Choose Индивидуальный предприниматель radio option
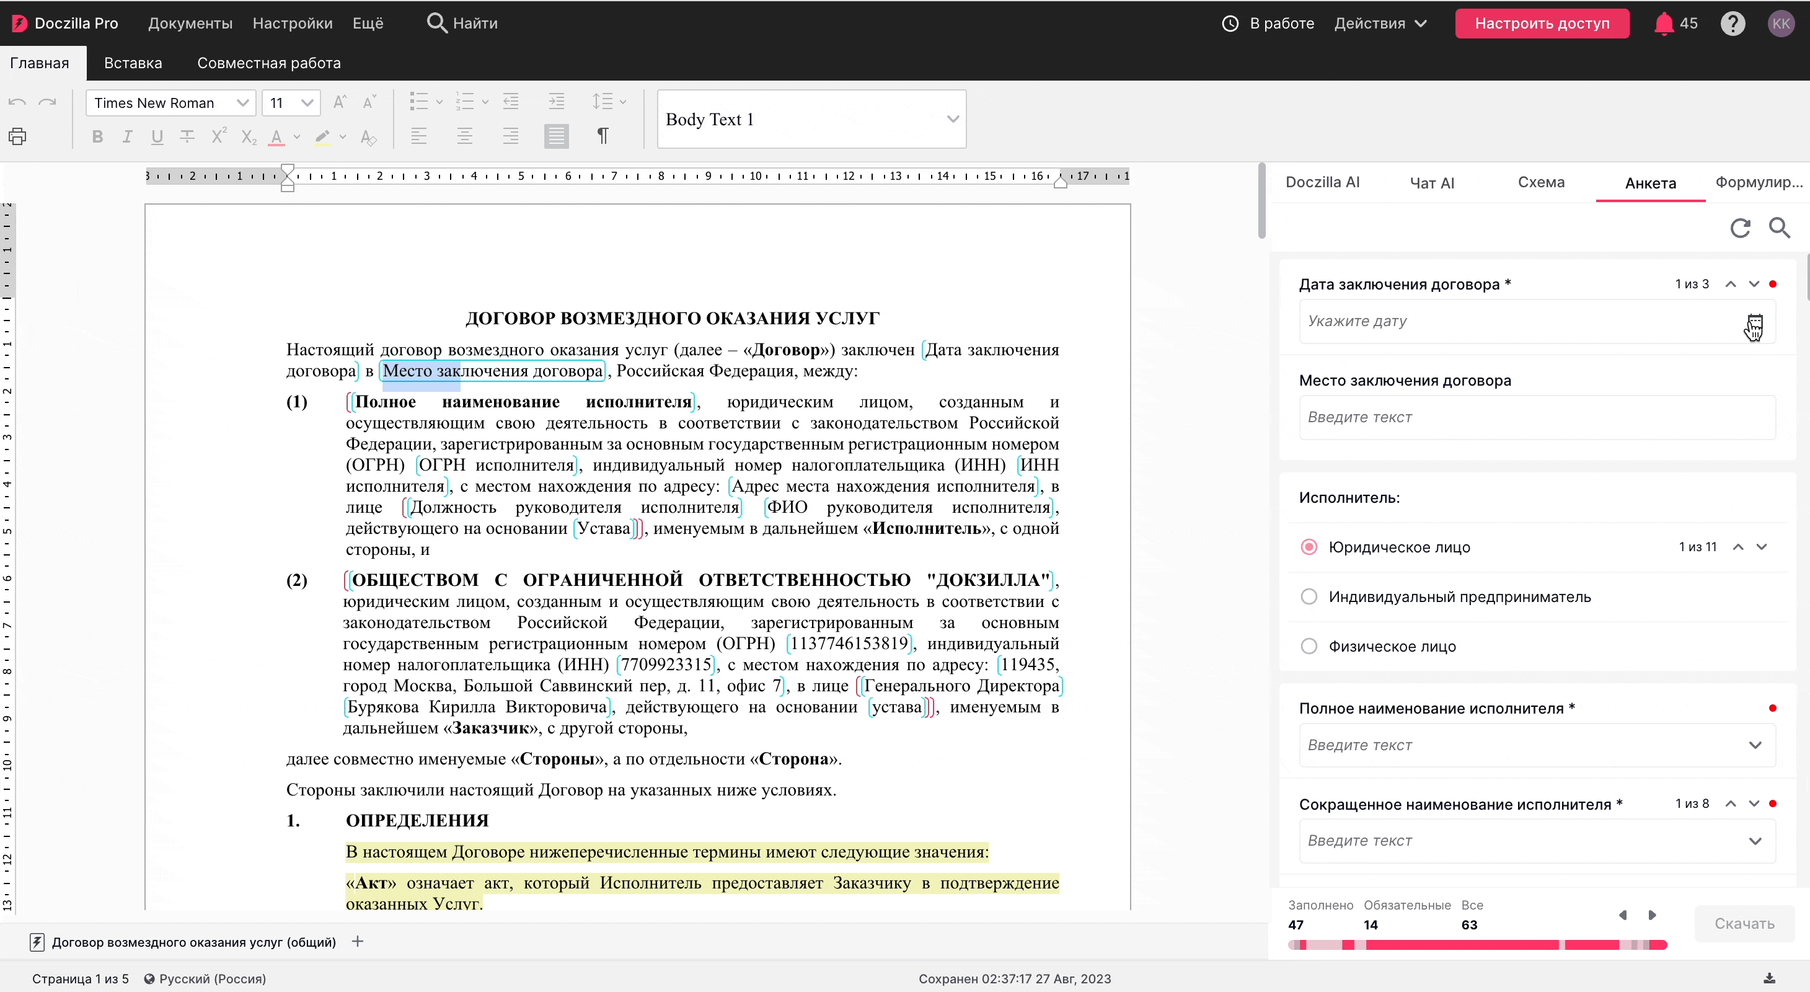The image size is (1810, 992). 1309,596
